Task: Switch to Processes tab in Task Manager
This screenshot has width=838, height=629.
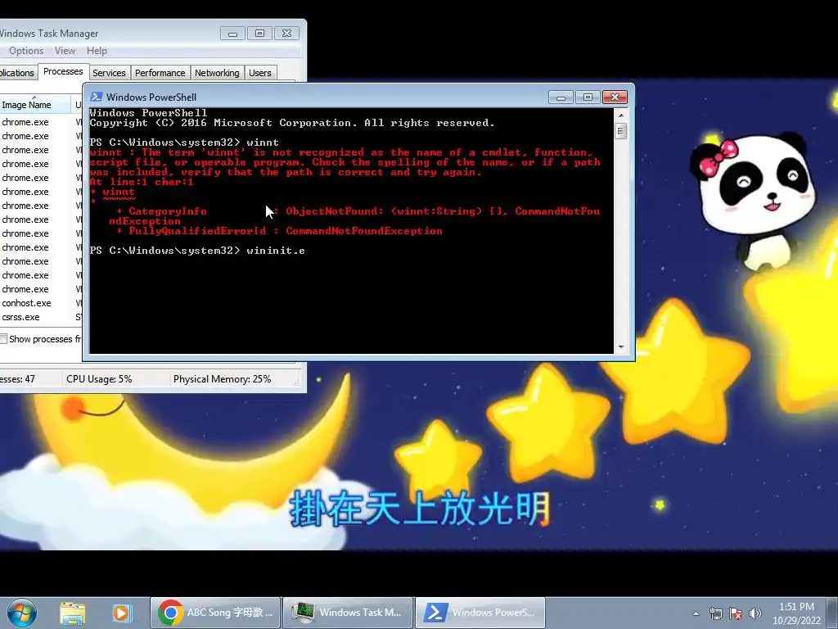Action: 63,72
